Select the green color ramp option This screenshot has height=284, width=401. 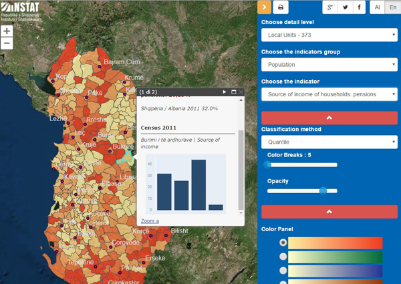283,257
